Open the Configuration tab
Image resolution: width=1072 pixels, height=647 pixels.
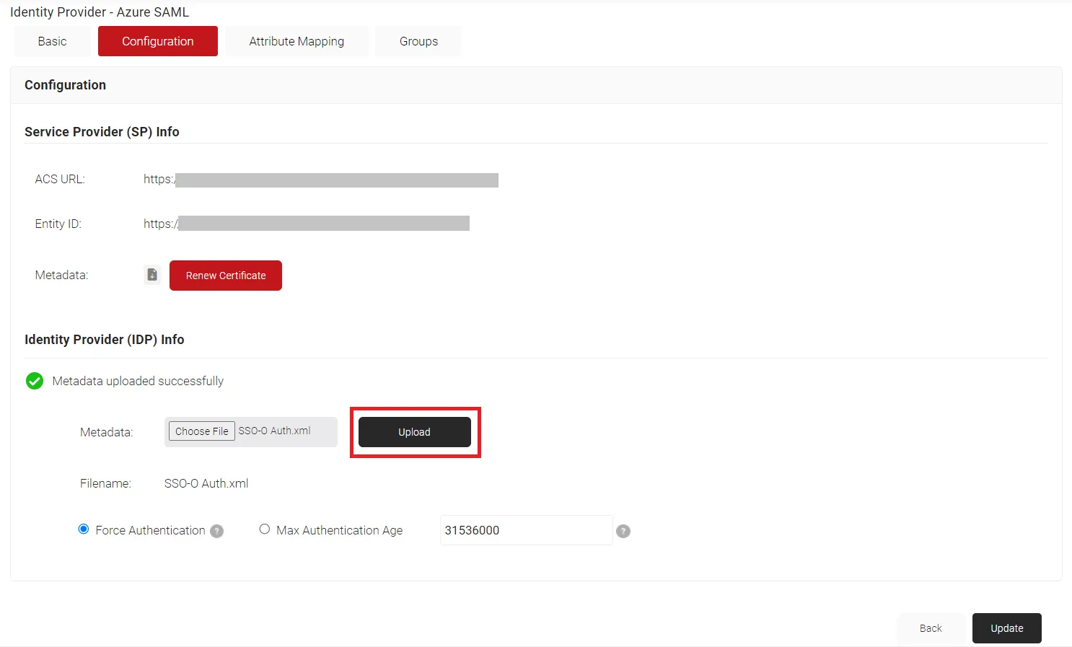pos(158,41)
